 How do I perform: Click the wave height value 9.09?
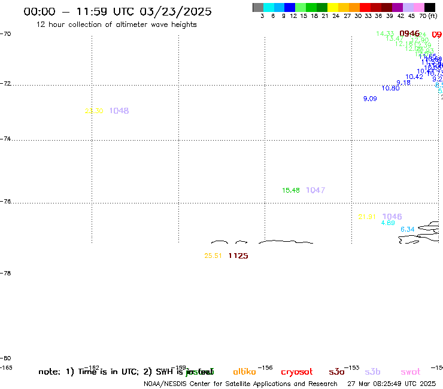370,99
